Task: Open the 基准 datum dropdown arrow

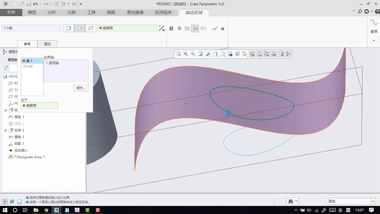Action: (x=374, y=41)
